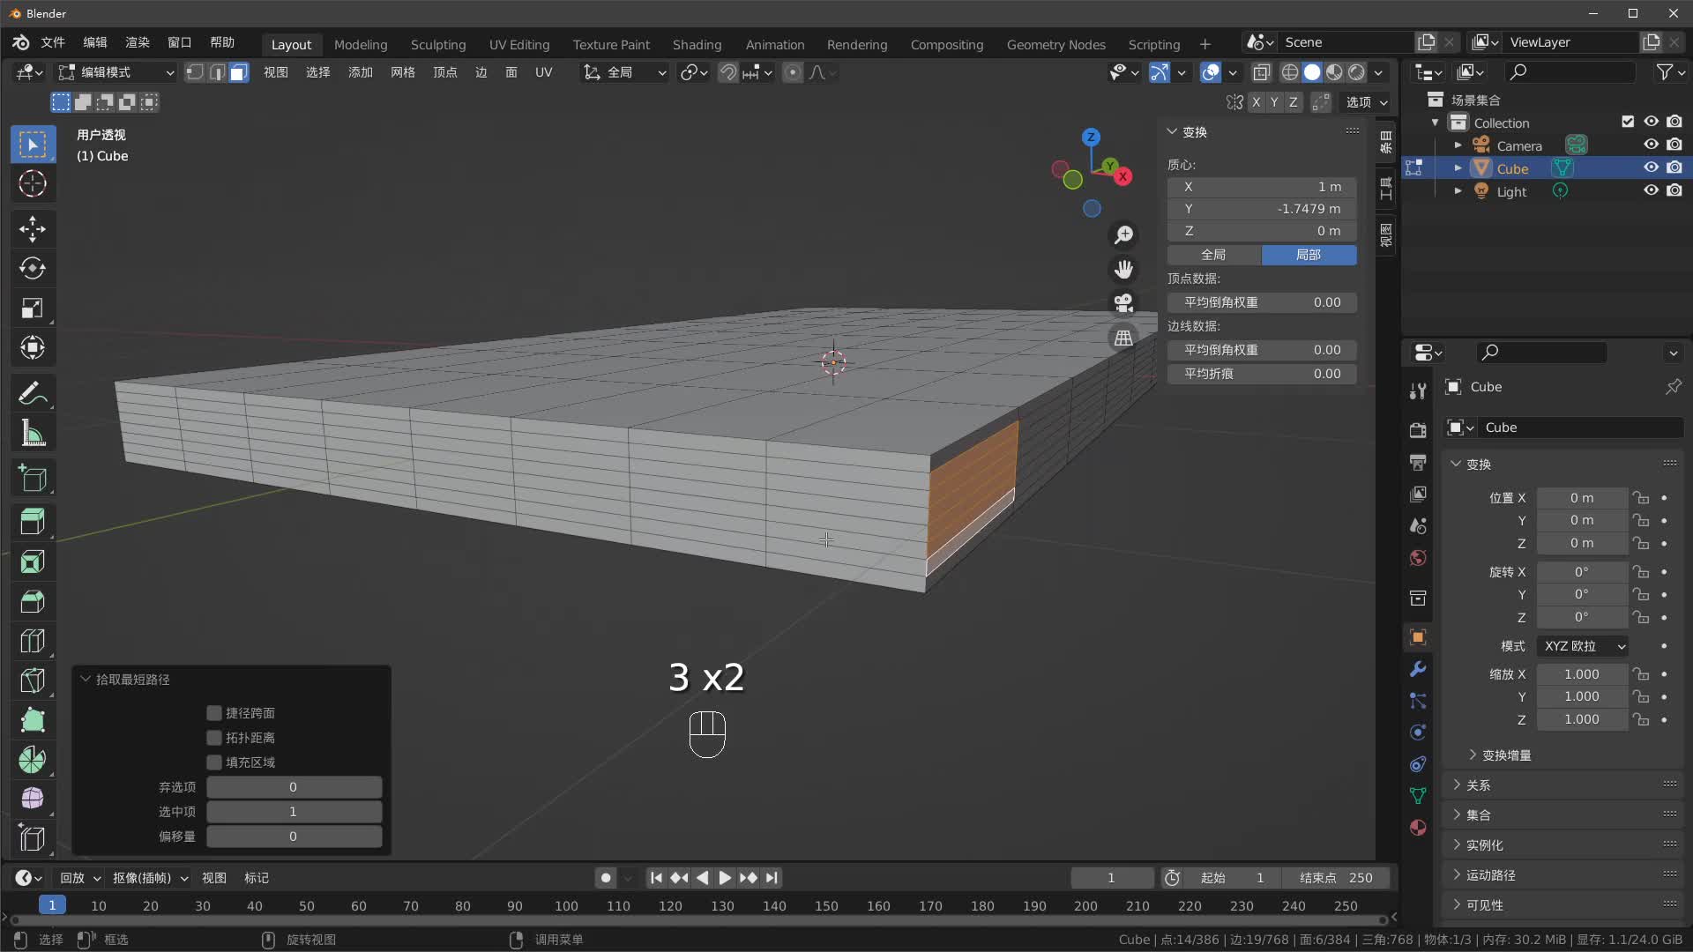Toggle the camera view icon
Image resolution: width=1693 pixels, height=952 pixels.
[1123, 303]
